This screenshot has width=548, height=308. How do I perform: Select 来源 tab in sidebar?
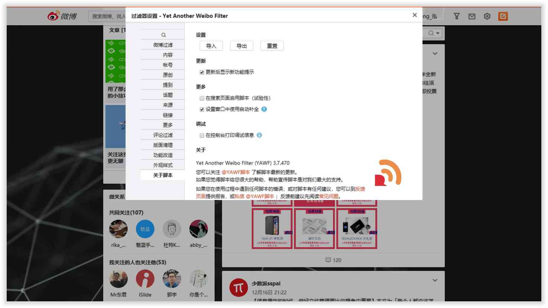[163, 105]
